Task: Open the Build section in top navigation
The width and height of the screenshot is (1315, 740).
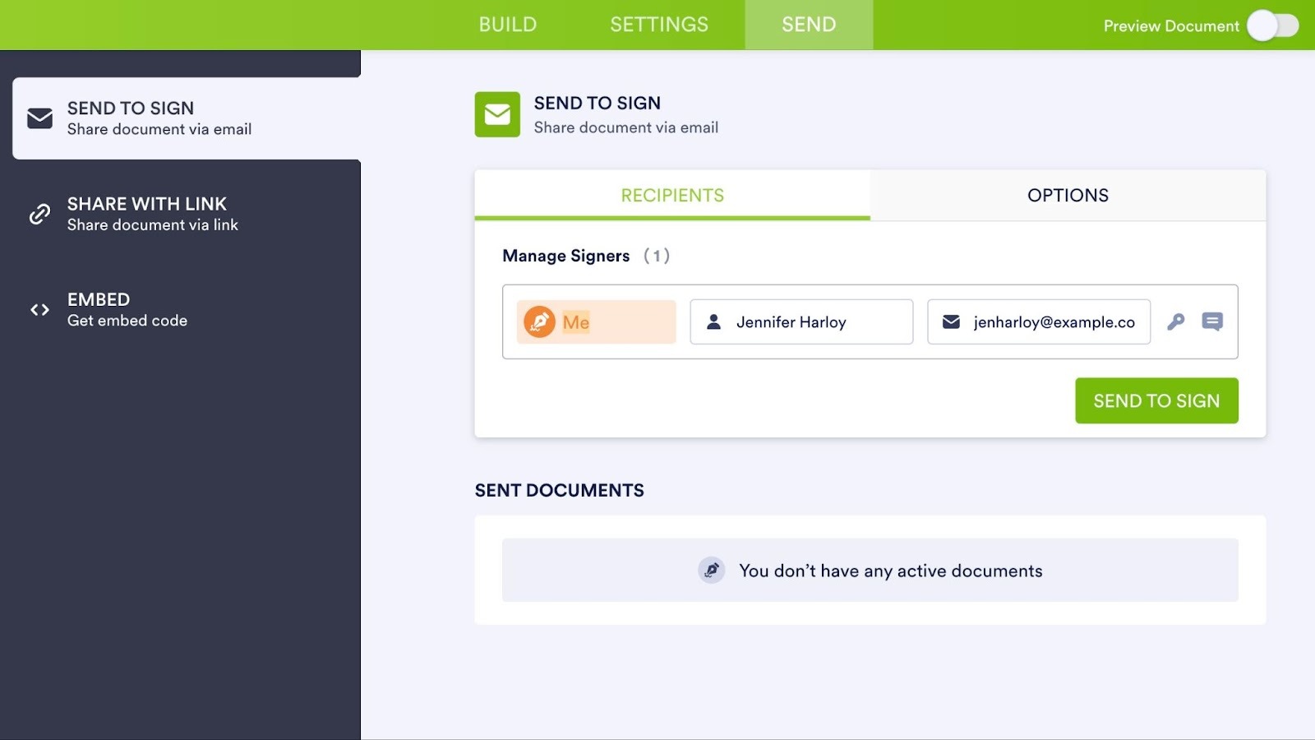Action: coord(507,24)
